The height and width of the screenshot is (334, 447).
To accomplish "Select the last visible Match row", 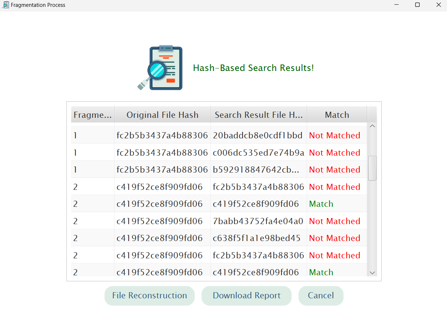I will point(216,272).
